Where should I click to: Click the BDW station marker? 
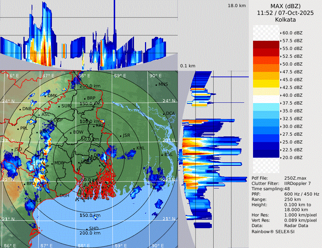click(71, 133)
